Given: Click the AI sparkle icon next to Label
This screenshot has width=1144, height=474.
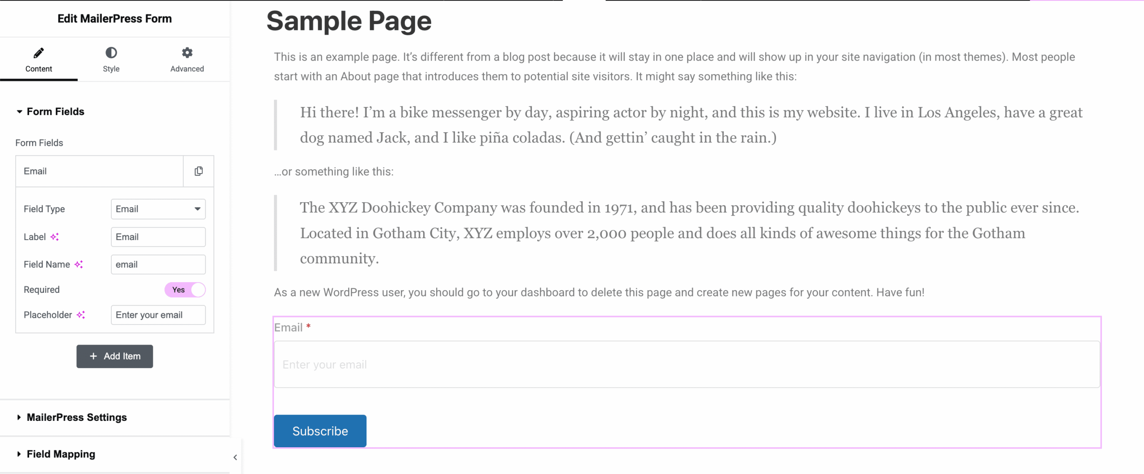Looking at the screenshot, I should tap(55, 237).
